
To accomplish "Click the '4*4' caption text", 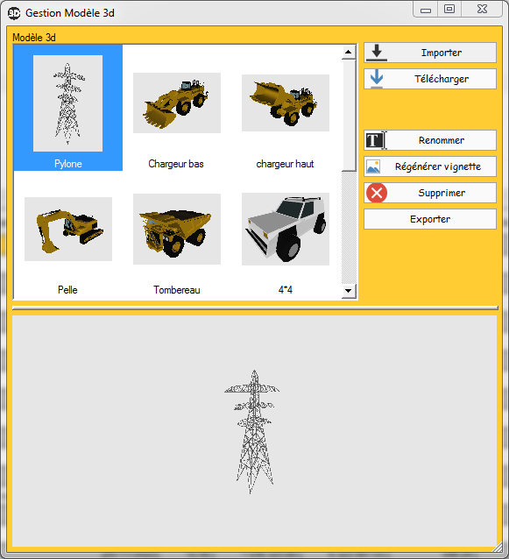I will pos(285,289).
